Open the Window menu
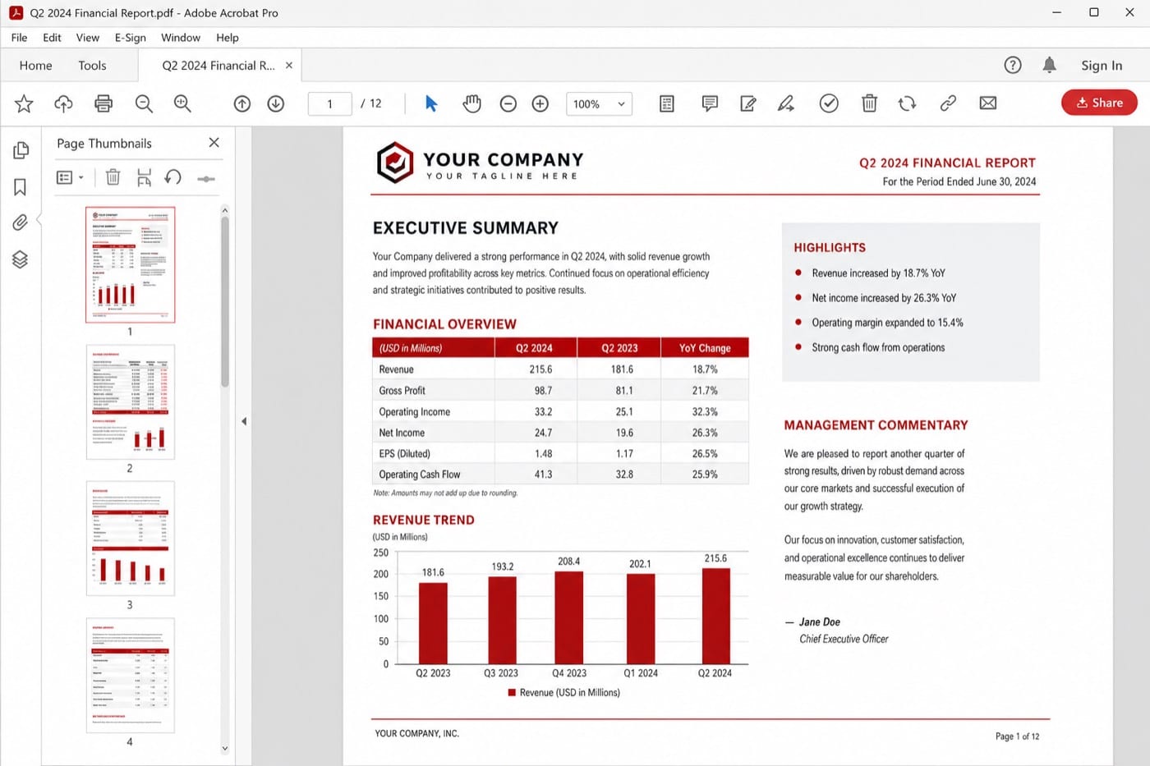This screenshot has width=1150, height=766. pos(181,38)
